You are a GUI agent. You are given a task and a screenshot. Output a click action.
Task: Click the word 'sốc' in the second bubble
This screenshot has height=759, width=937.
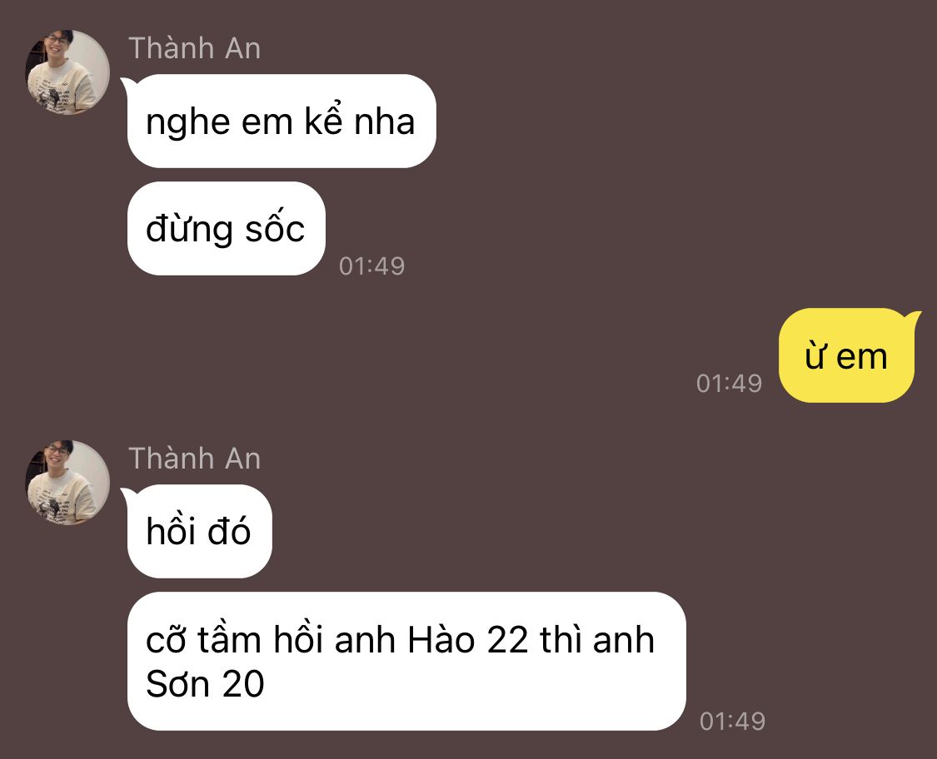(x=275, y=227)
